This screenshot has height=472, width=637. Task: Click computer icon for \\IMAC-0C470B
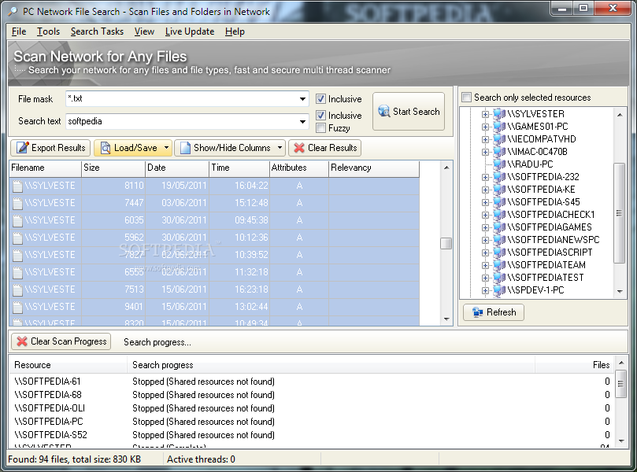[x=499, y=152]
